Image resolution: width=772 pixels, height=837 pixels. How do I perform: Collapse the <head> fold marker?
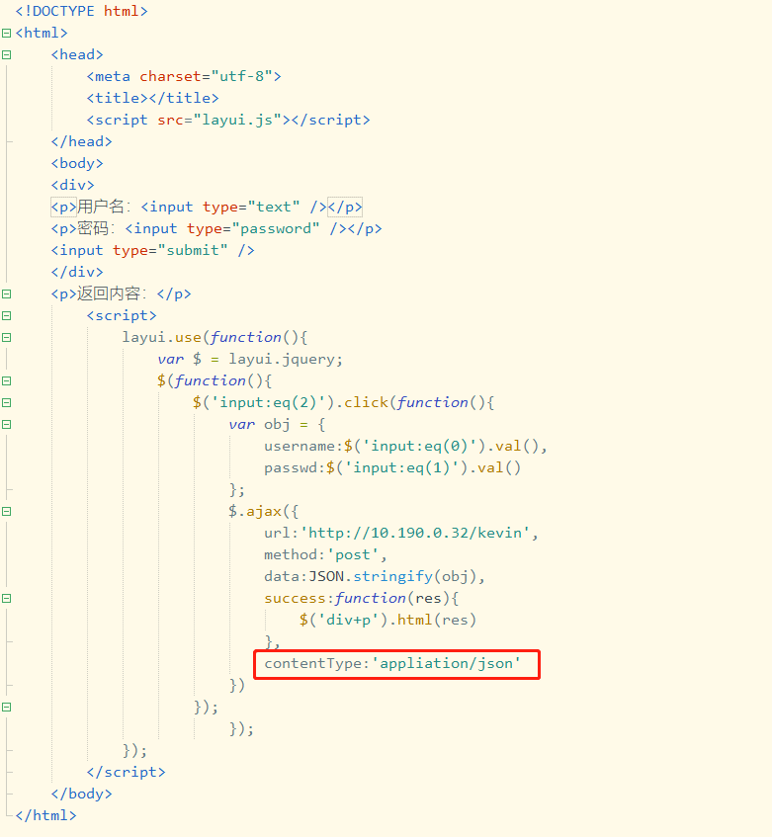point(6,55)
